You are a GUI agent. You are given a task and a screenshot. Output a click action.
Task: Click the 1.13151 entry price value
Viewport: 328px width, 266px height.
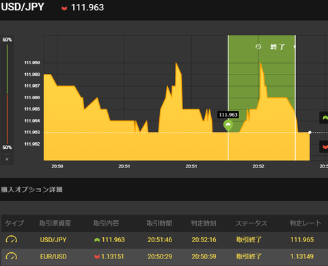pyautogui.click(x=113, y=256)
